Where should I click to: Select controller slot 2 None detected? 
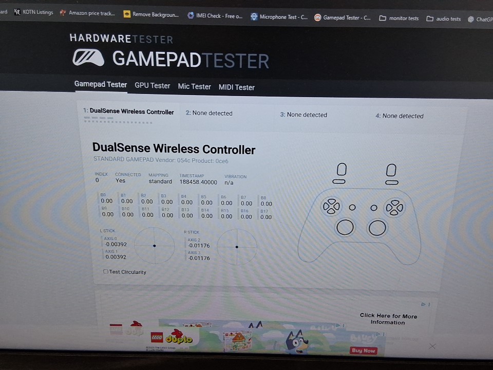coord(209,113)
